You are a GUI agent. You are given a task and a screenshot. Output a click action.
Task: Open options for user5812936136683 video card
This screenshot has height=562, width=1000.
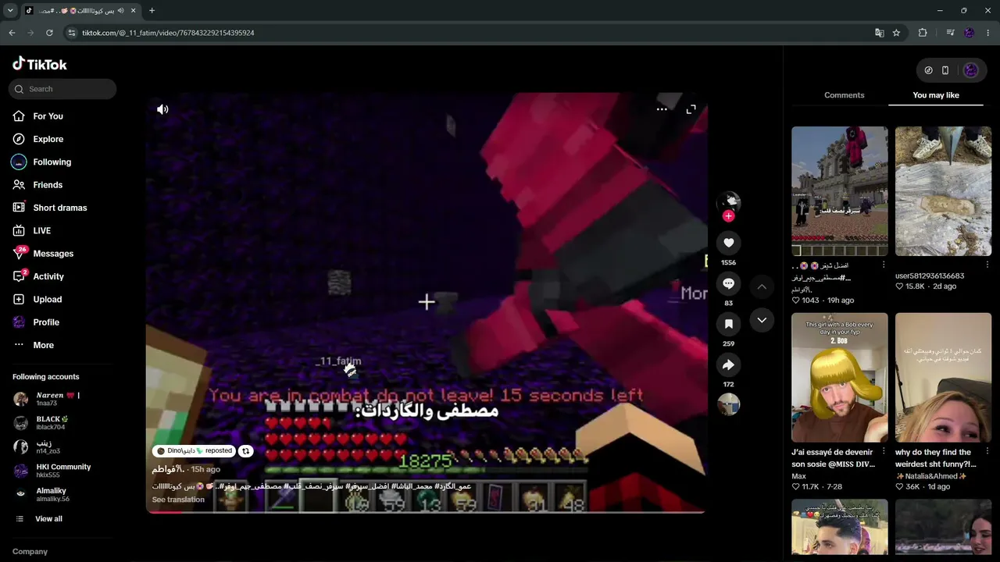(x=987, y=265)
